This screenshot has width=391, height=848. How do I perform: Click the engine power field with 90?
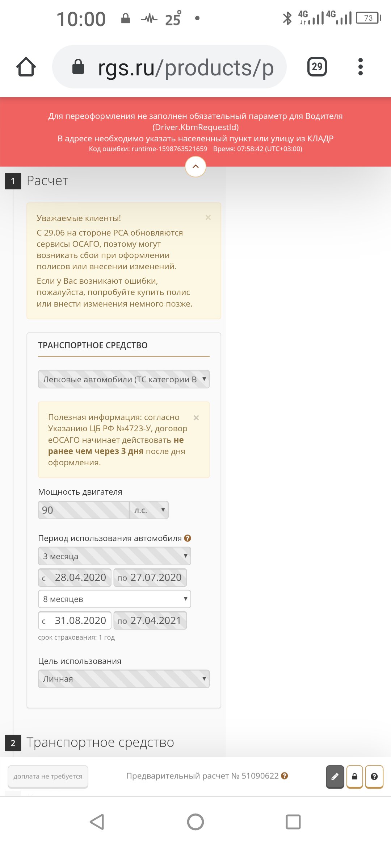click(x=84, y=510)
